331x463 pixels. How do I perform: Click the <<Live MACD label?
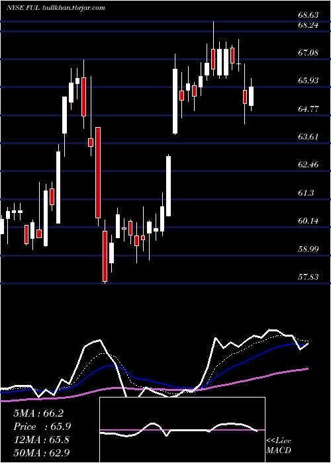pyautogui.click(x=279, y=446)
